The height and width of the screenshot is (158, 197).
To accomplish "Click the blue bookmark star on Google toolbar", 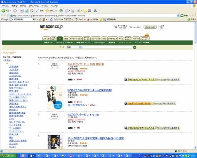I will pyautogui.click(x=51, y=20).
